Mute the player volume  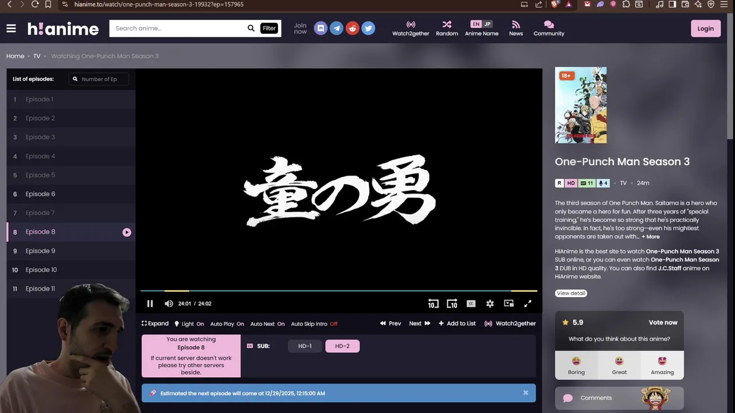(x=169, y=303)
